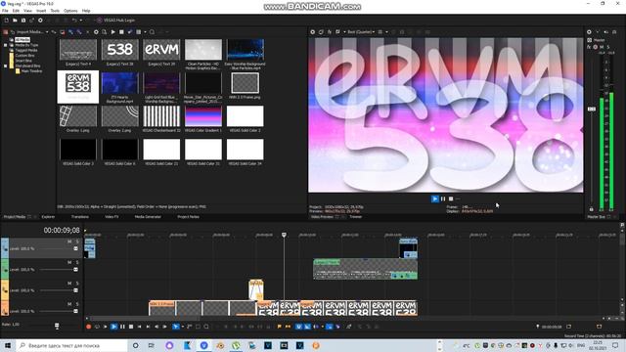Open the Best (Quarter) preview quality dropdown
The height and width of the screenshot is (352, 626).
pyautogui.click(x=361, y=32)
